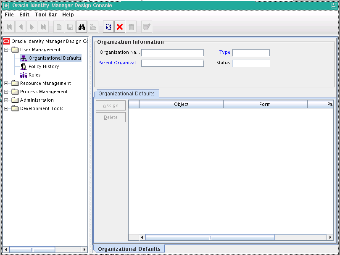Viewport: 340px width, 255px height.
Task: Expand the Development Tools branch
Action: tap(5, 108)
